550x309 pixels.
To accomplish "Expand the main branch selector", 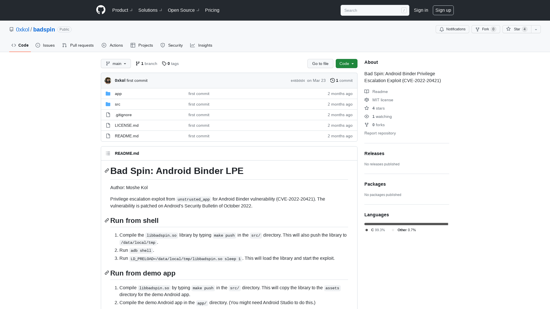I will point(116,64).
